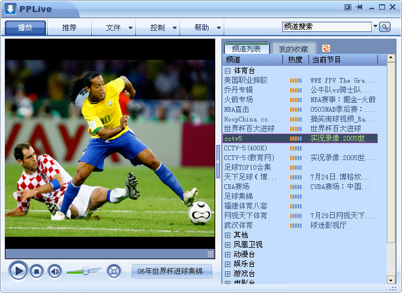Pin window on top with pushpin icon

coord(359,7)
